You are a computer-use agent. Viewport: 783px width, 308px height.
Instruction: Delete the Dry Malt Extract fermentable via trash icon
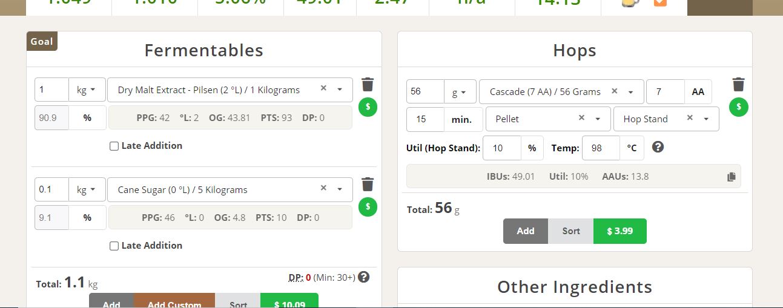click(x=368, y=84)
